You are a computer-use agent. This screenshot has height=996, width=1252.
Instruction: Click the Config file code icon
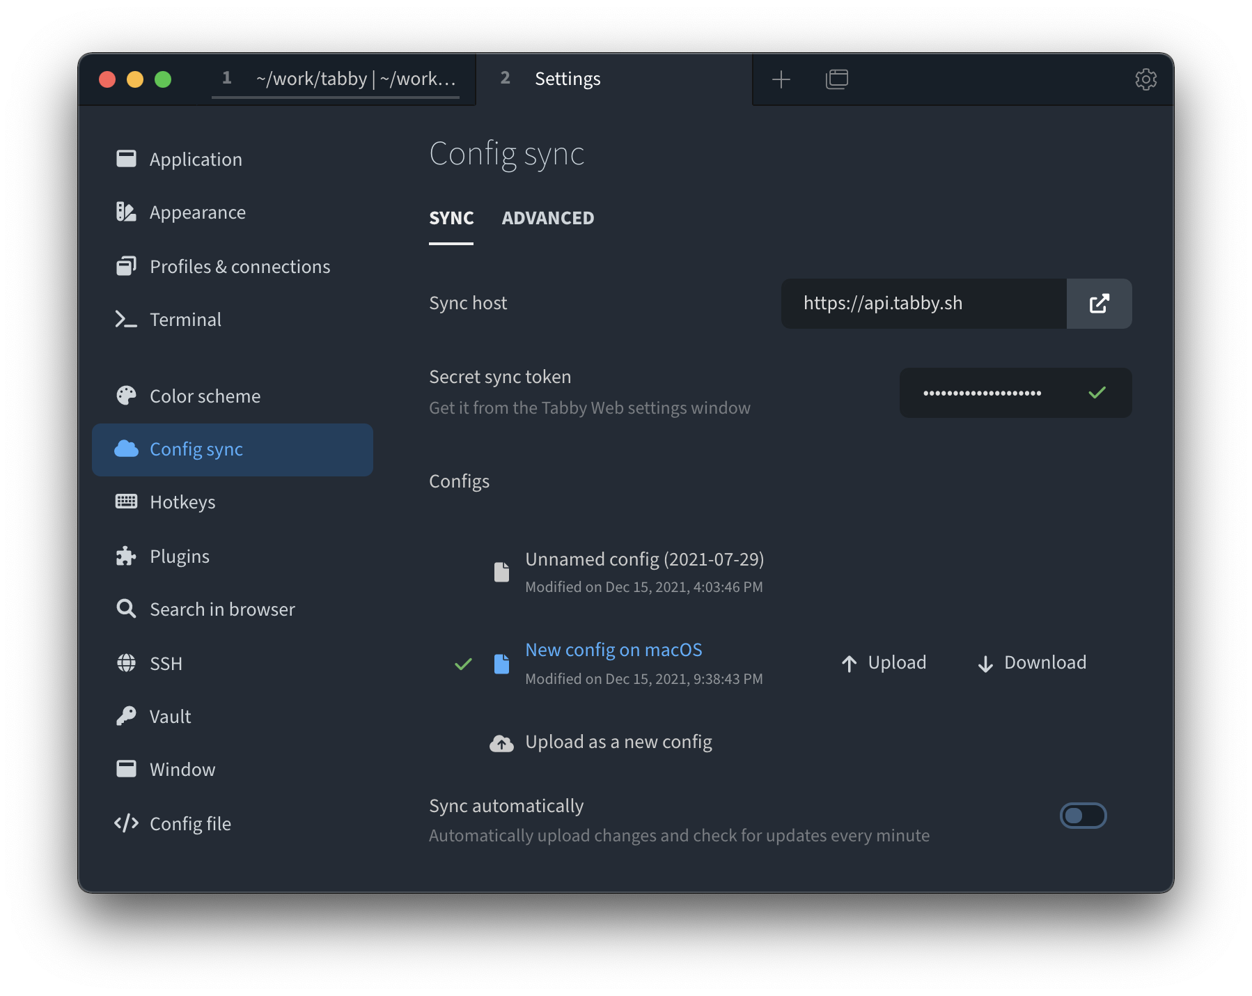click(126, 823)
